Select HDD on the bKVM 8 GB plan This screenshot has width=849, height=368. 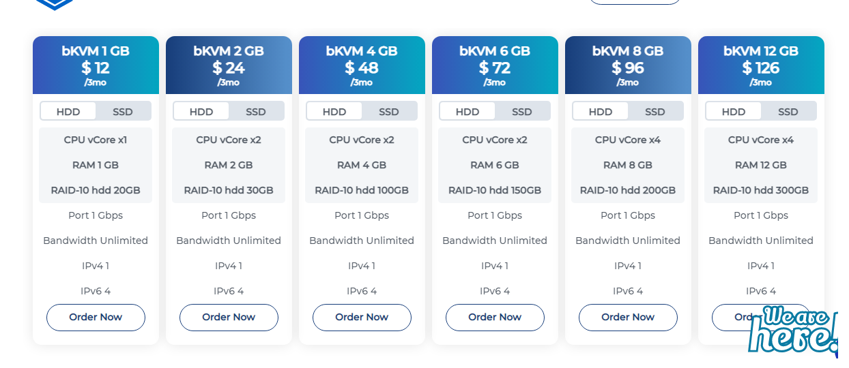tap(601, 112)
